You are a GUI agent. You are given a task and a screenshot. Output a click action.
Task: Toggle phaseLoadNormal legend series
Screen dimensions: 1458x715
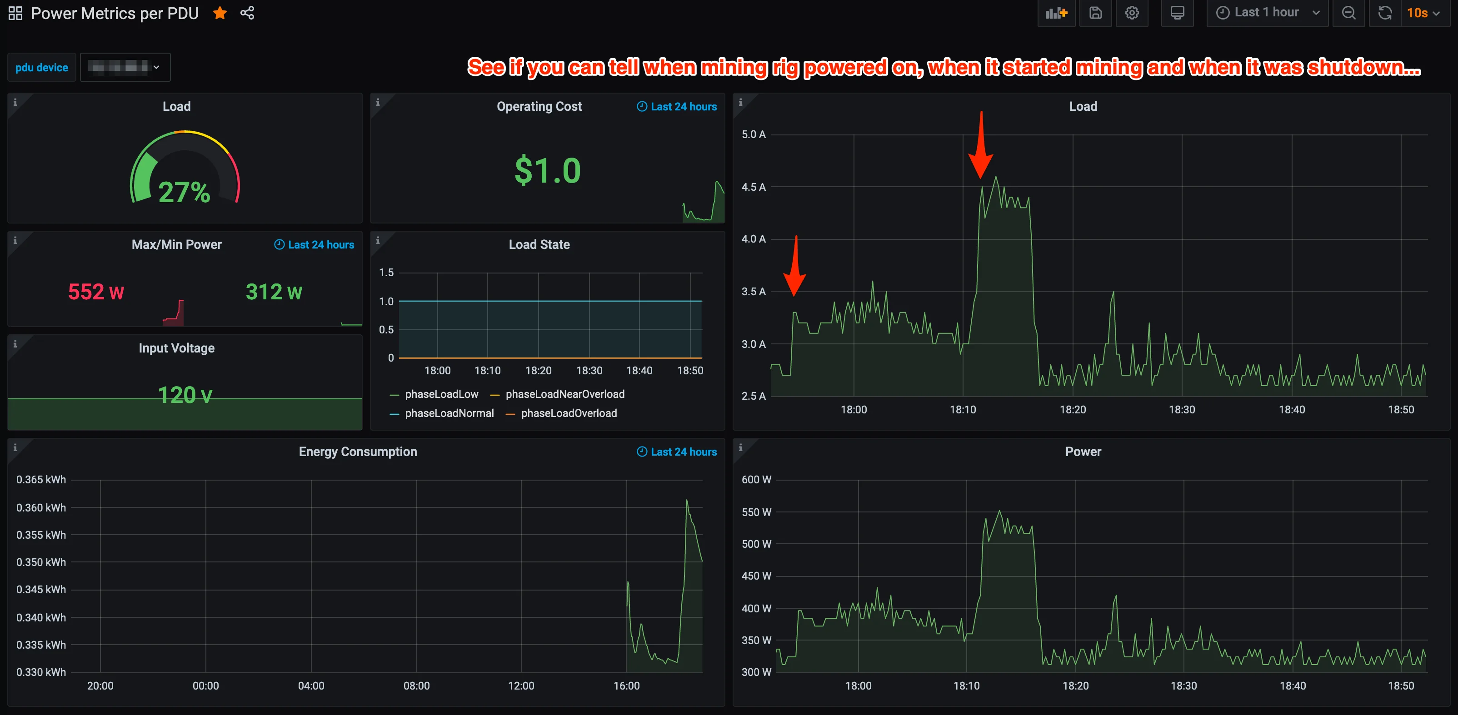coord(449,413)
